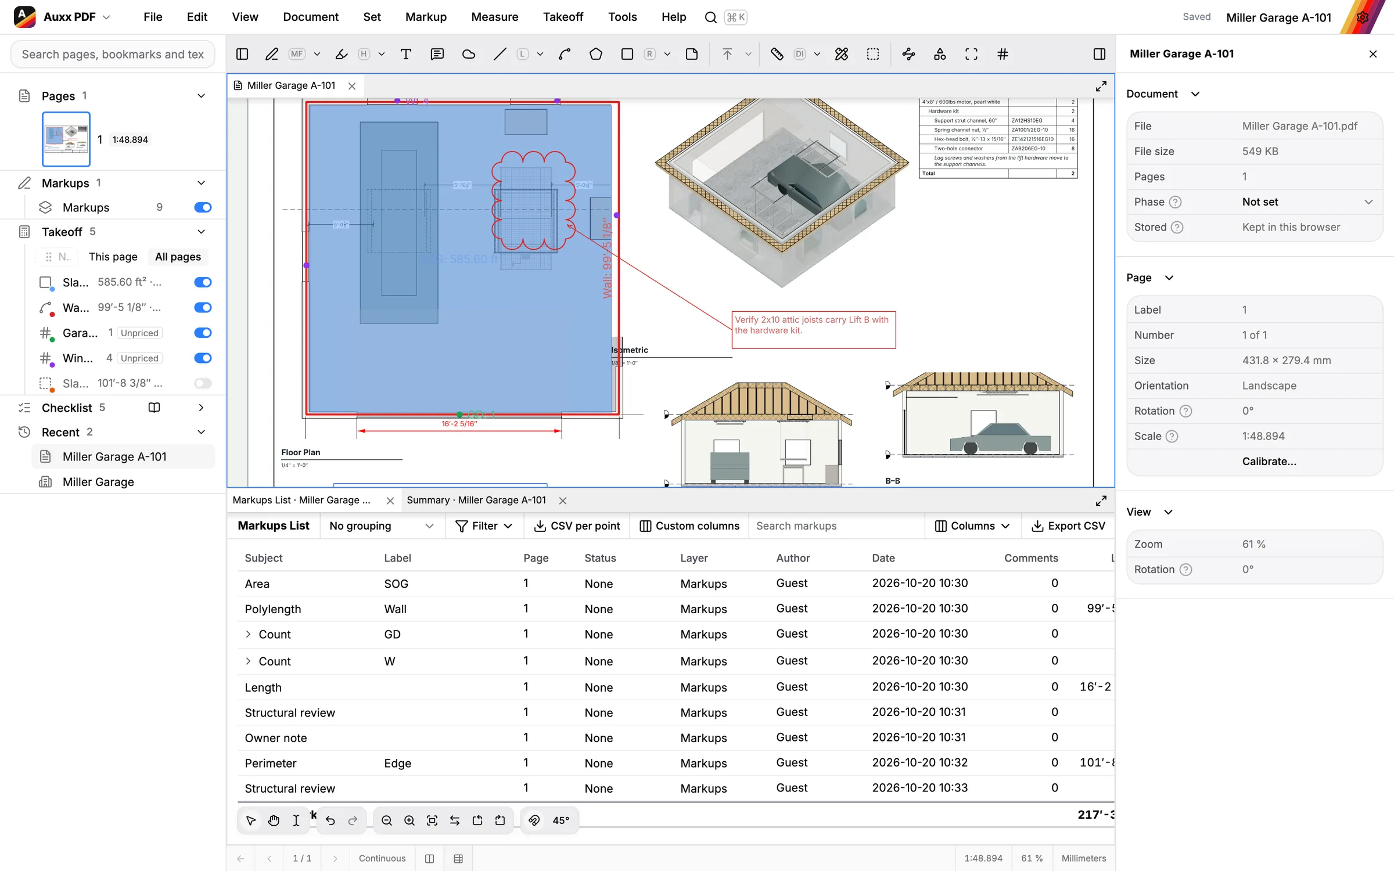Open the Columns dropdown

[973, 526]
